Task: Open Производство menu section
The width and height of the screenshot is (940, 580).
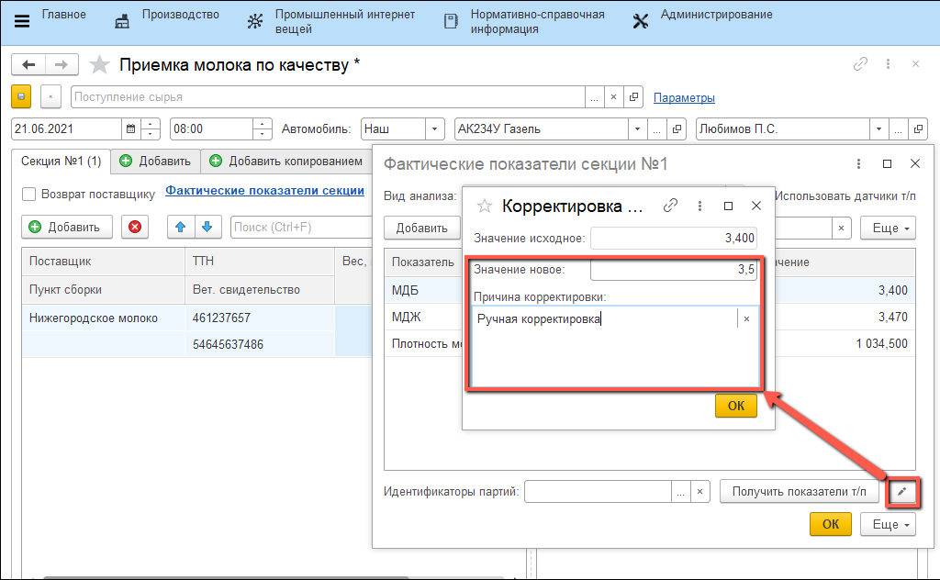Action: pyautogui.click(x=168, y=16)
